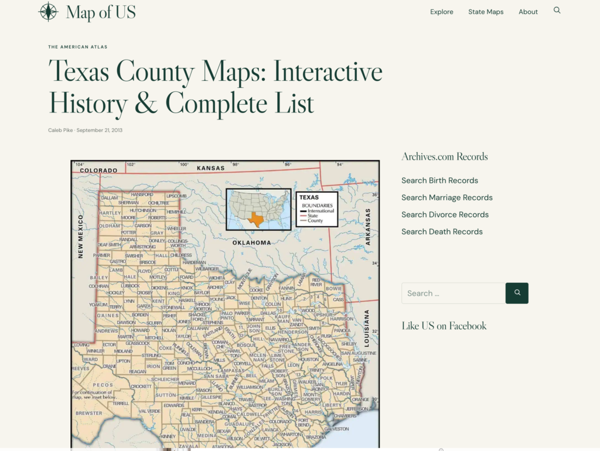Viewport: 600px width, 451px height.
Task: Click the COLORADO label on the map
Action: [x=98, y=170]
